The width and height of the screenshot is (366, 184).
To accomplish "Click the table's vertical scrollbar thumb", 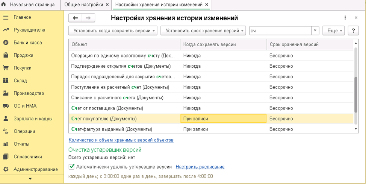I will [356, 94].
